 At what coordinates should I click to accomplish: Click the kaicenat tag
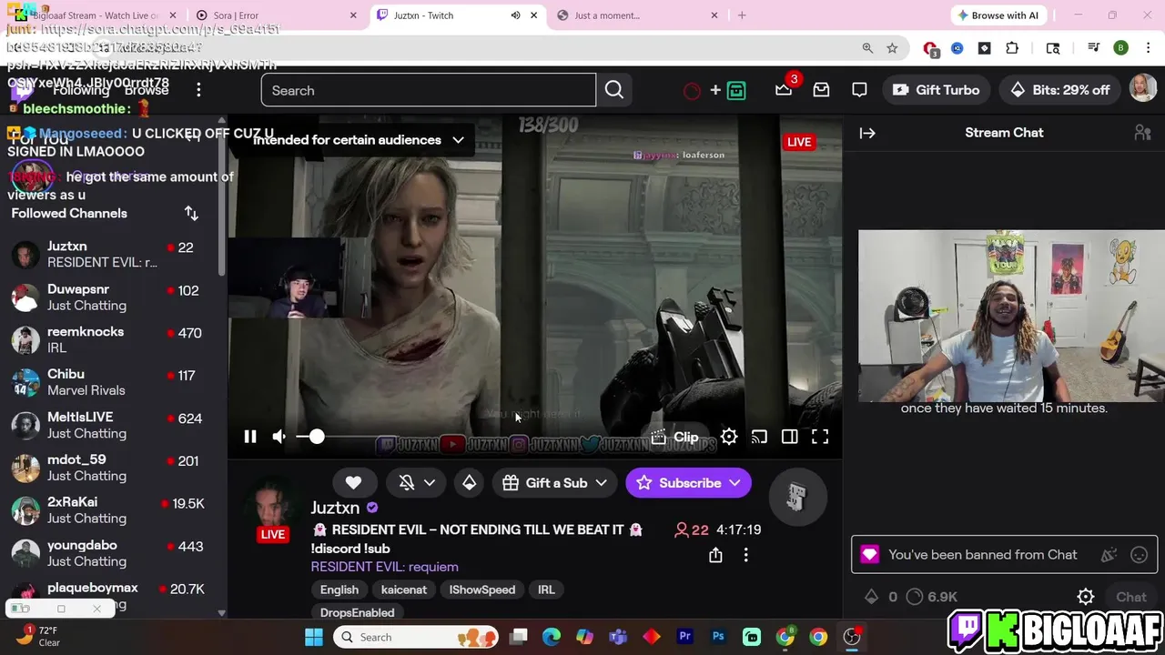[x=403, y=589]
